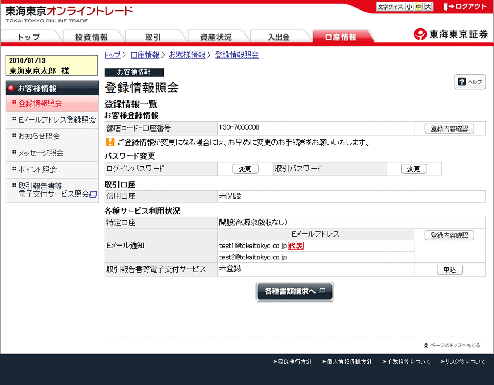The height and width of the screenshot is (385, 494).
Task: Click the 登録情報照会 page heading
Action: click(x=142, y=87)
